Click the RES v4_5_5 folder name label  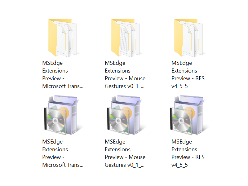pyautogui.click(x=188, y=74)
